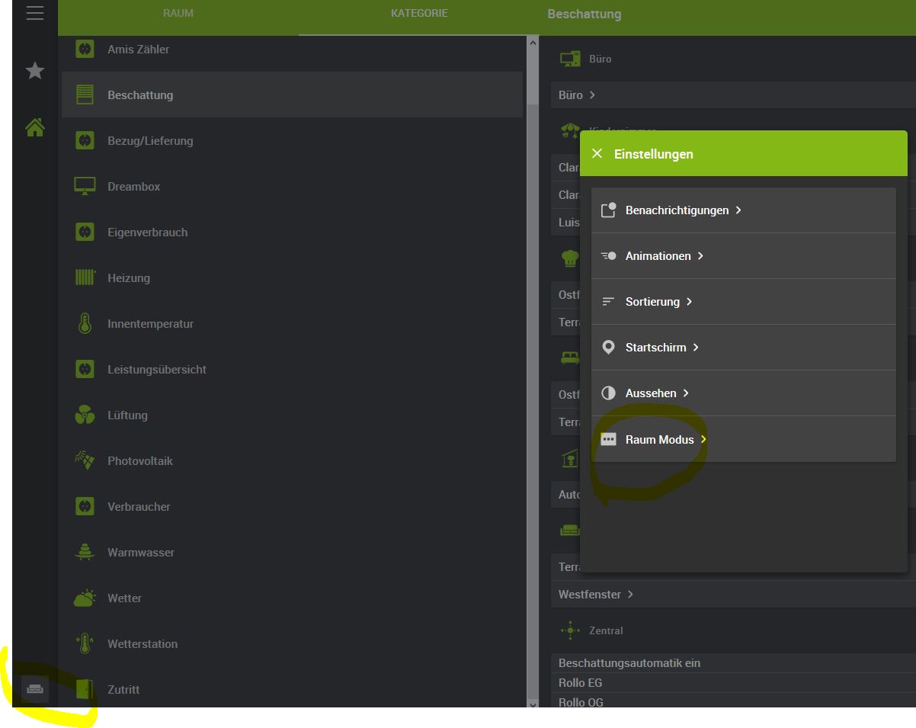Open favorites via the star icon
Viewport: 916px width, 728px height.
click(35, 71)
